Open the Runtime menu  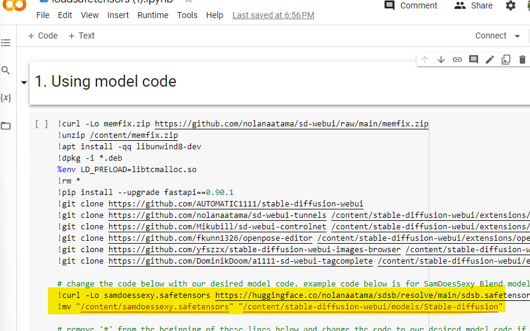click(153, 15)
